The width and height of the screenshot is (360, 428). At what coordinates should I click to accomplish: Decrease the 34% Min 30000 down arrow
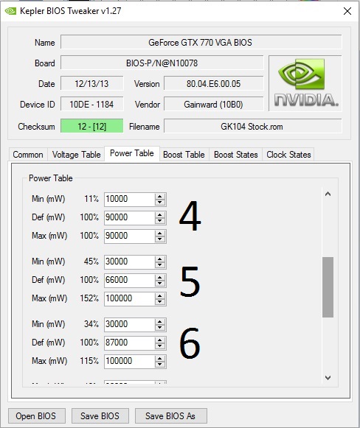tap(160, 327)
